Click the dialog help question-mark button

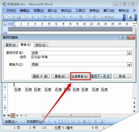(123, 38)
